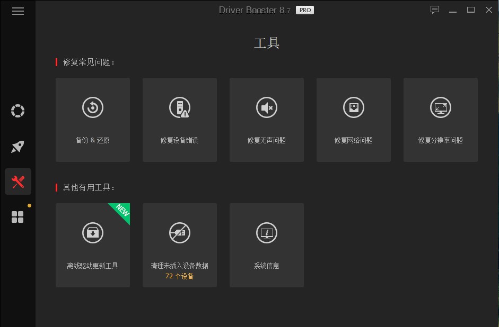Open 系统信息 tool label
This screenshot has height=327, width=499.
click(x=267, y=266)
